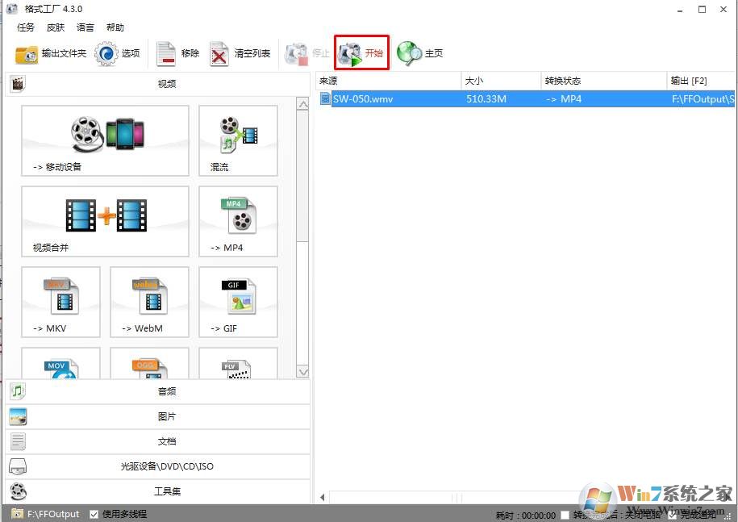Clear the task list (清空列表)
Screen dimensions: 738x522
[240, 54]
